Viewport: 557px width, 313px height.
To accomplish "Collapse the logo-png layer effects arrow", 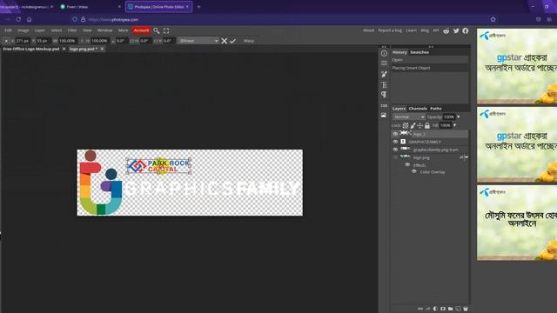I will coord(466,157).
